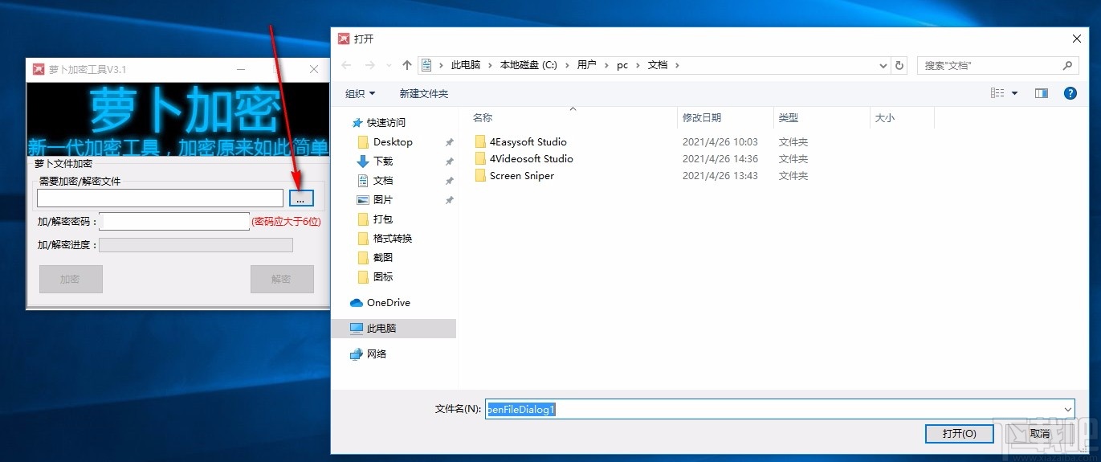Click the 打开(O) button
The width and height of the screenshot is (1101, 462).
coord(960,433)
